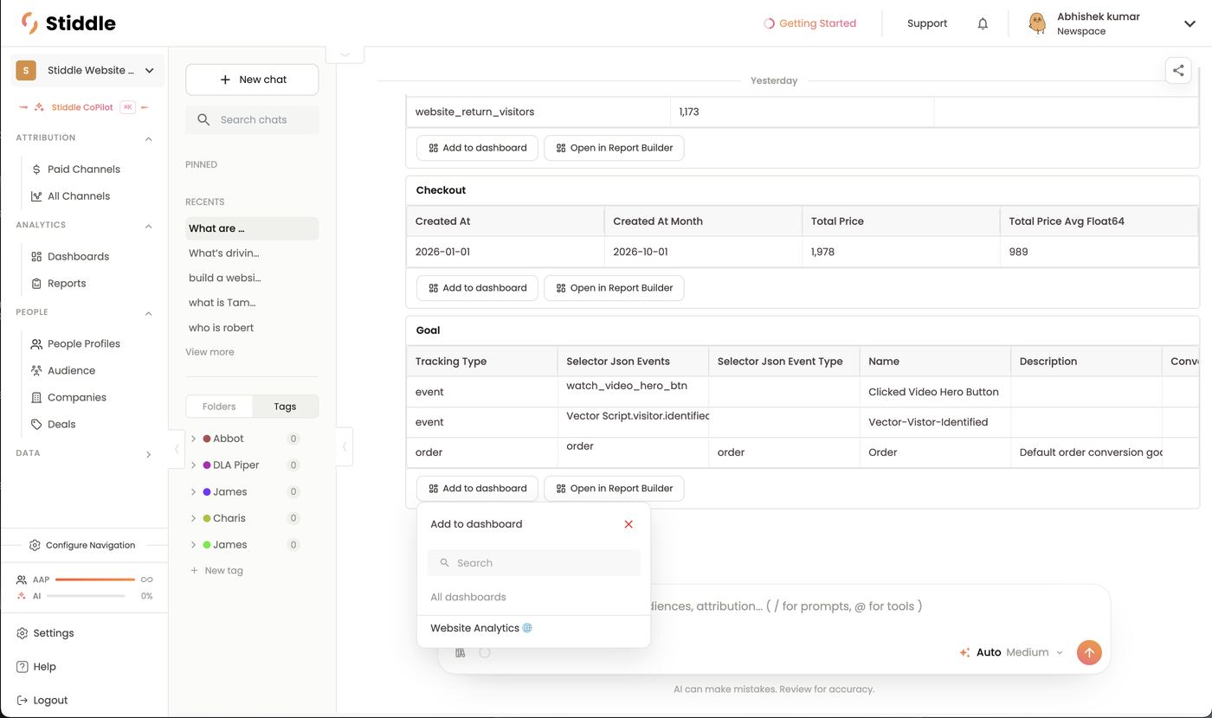Image resolution: width=1212 pixels, height=718 pixels.
Task: Open Goal table in Report Builder
Action: click(614, 489)
